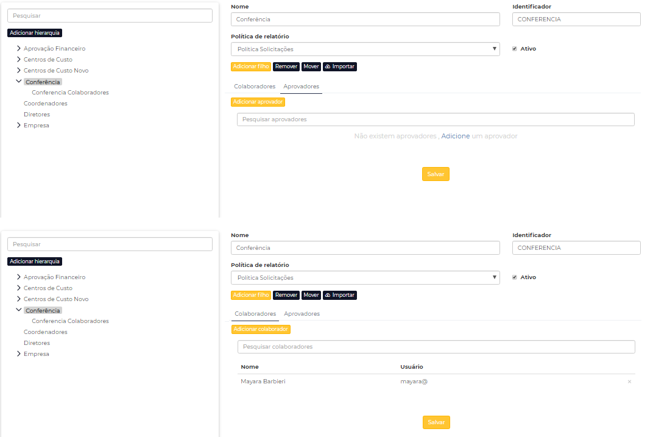Select Centros de Custo Novo label in upper tree

click(x=56, y=71)
